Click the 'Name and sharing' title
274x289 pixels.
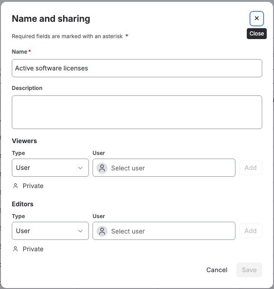[51, 19]
